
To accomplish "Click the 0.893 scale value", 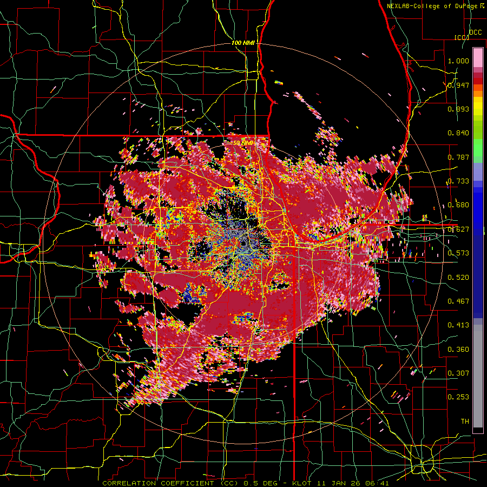I will point(458,109).
